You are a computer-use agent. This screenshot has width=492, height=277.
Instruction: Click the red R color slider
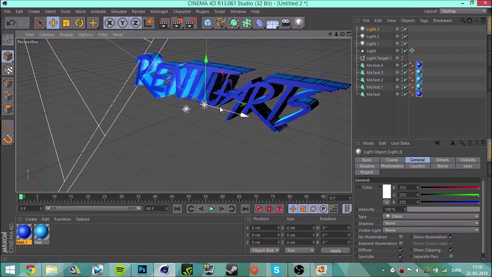[450, 188]
